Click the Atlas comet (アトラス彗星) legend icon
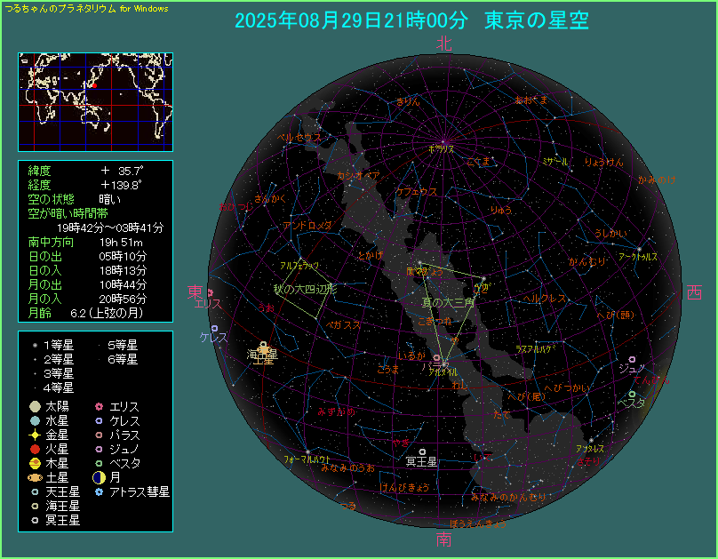The width and height of the screenshot is (718, 559). tap(100, 491)
